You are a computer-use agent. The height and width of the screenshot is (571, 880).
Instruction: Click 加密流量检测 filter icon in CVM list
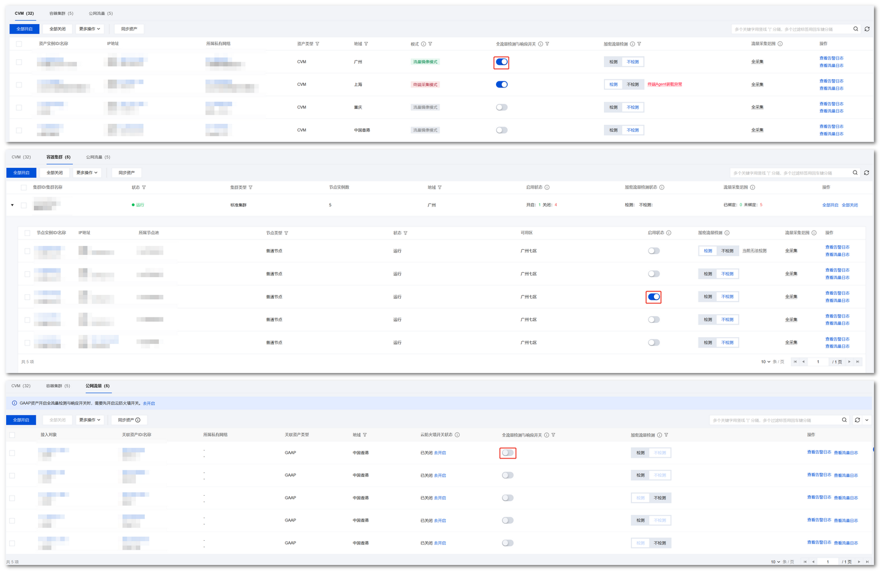click(639, 44)
